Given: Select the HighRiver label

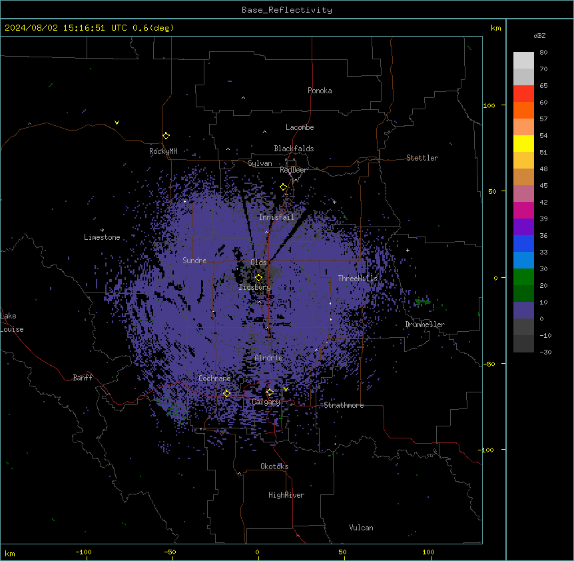Looking at the screenshot, I should tap(286, 495).
